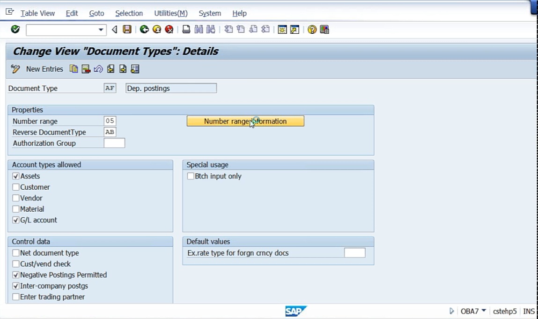Open the Utilities(M) menu
Screen dimensions: 538x319
pyautogui.click(x=170, y=14)
